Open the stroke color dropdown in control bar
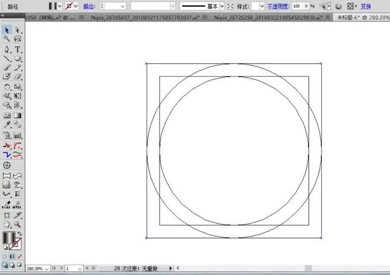Image resolution: width=390 pixels, height=275 pixels. click(76, 6)
